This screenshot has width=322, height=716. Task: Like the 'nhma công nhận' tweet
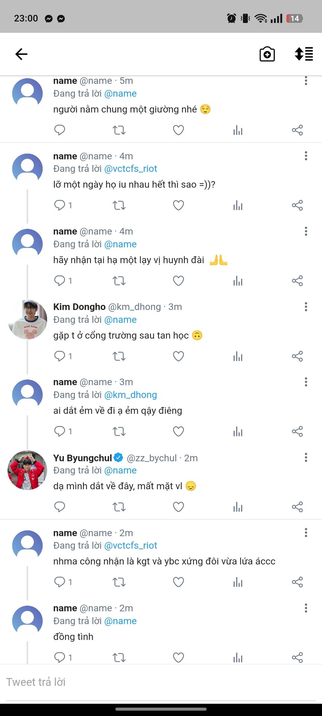(x=179, y=582)
